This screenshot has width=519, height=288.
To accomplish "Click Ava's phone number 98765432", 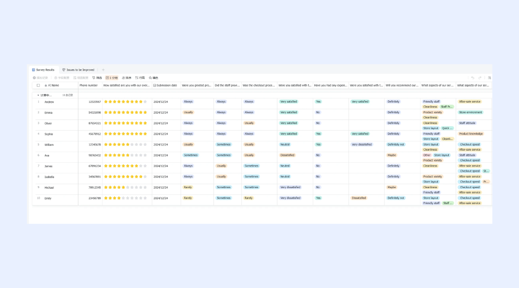I will tap(95, 156).
